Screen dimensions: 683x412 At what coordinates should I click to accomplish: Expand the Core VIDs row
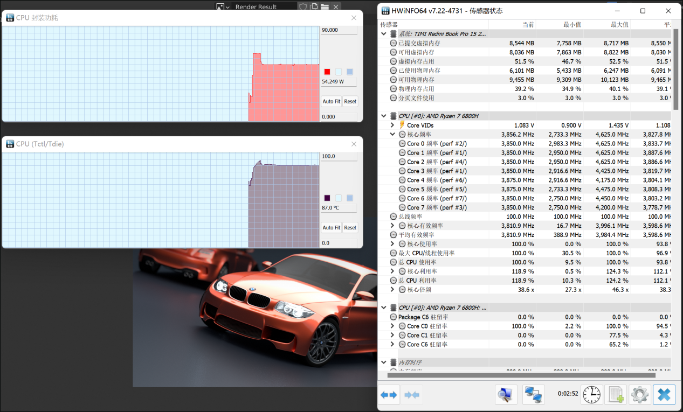(x=392, y=125)
